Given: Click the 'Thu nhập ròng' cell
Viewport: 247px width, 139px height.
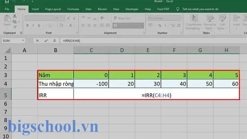Looking at the screenshot, I should click(56, 84).
